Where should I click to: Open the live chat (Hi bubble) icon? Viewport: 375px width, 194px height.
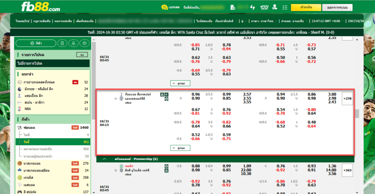(164, 7)
